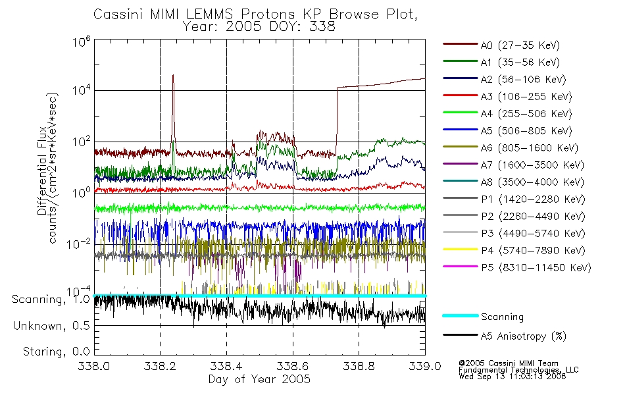Click the 339.0 x-axis tick label
Viewport: 625px width, 395px height.
tap(425, 366)
